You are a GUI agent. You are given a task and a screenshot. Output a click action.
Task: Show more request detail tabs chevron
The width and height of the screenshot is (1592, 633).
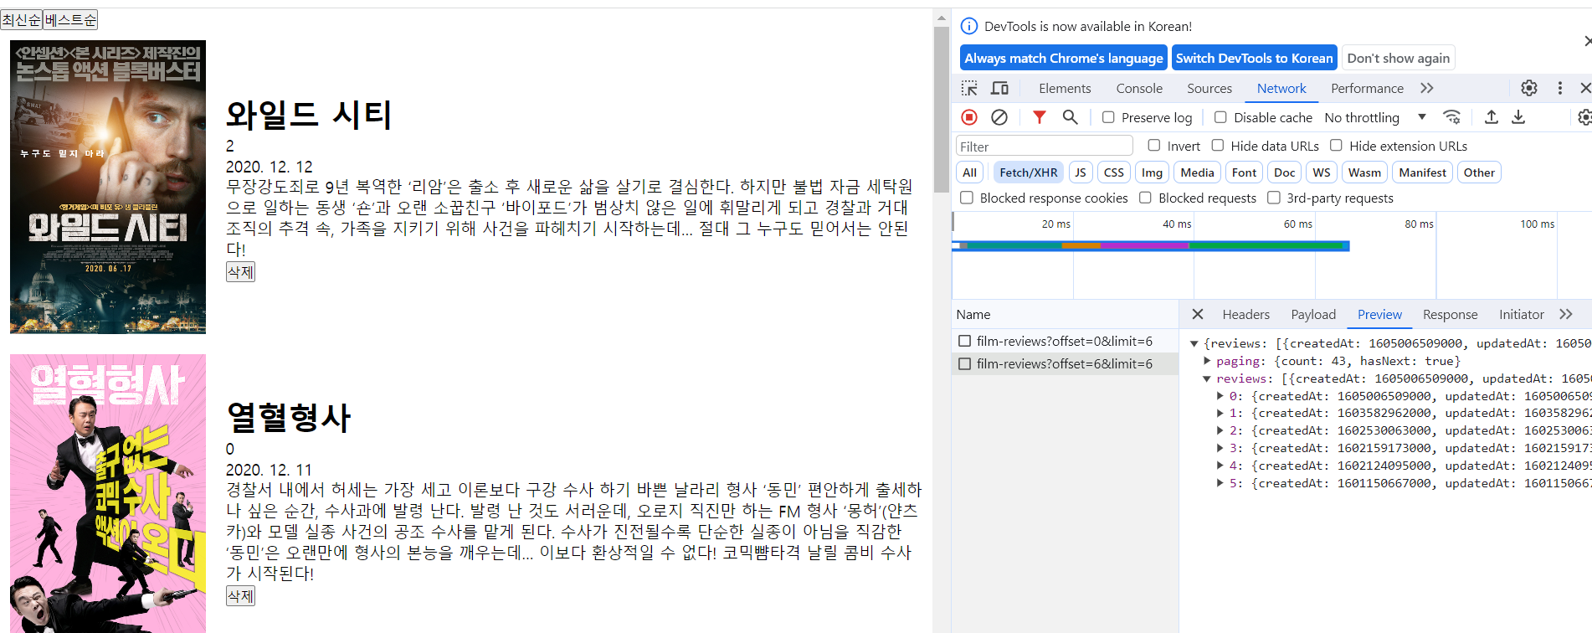1566,314
